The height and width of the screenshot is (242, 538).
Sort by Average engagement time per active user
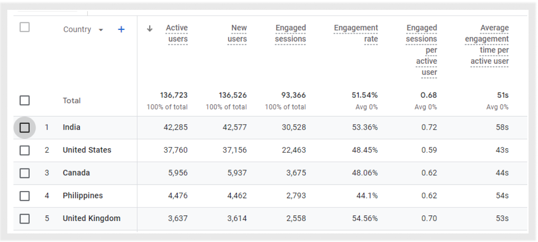[487, 45]
